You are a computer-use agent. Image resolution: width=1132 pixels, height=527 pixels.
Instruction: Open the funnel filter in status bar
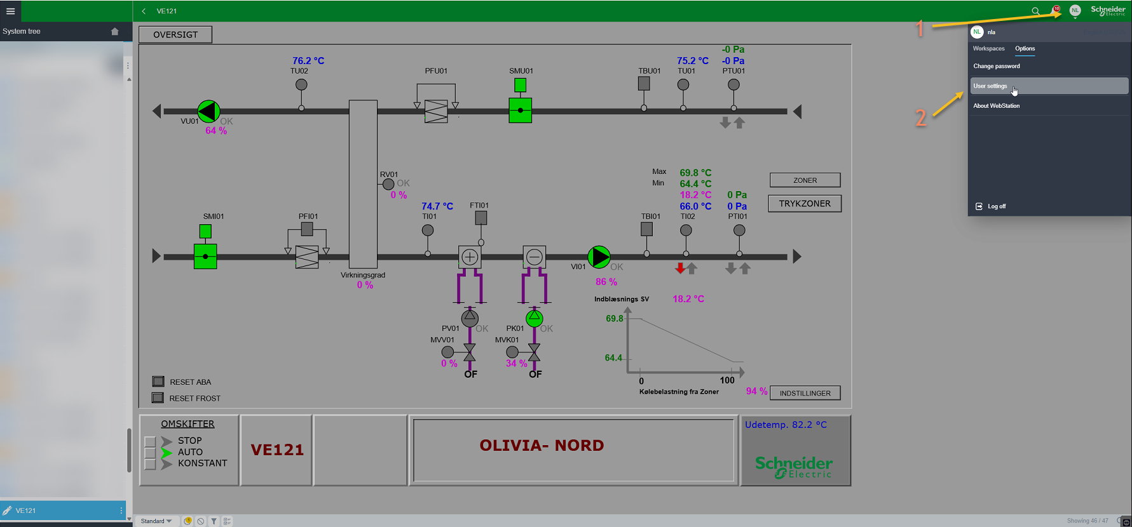(214, 521)
